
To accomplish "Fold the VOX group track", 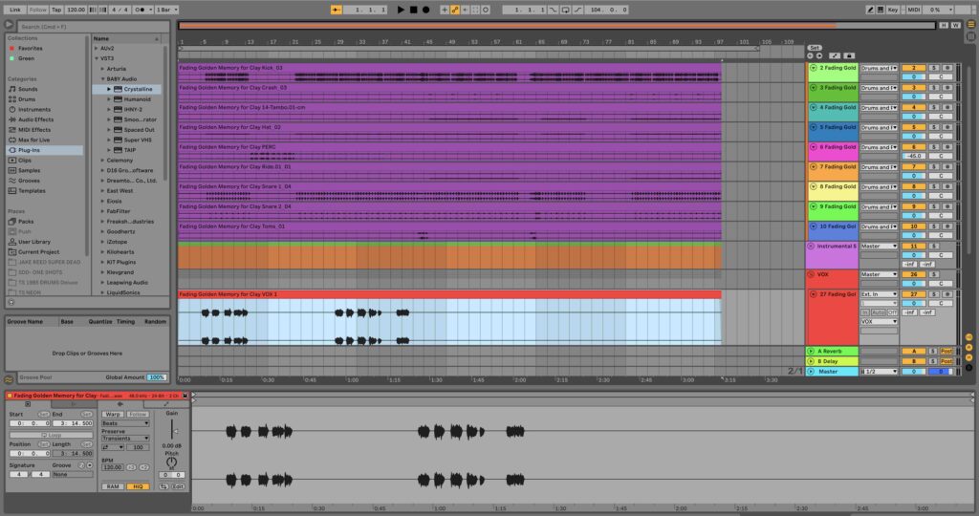I will (x=811, y=274).
